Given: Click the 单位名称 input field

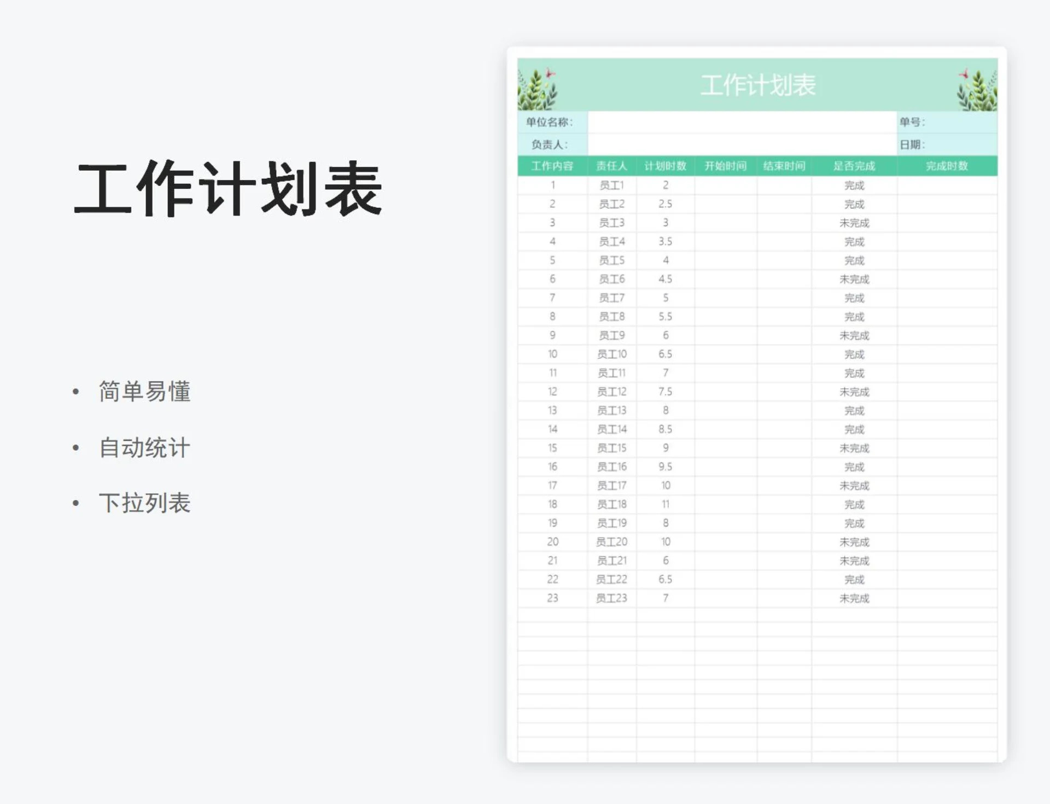Looking at the screenshot, I should point(738,122).
